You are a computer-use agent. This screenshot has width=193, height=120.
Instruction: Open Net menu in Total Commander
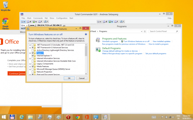46,18
